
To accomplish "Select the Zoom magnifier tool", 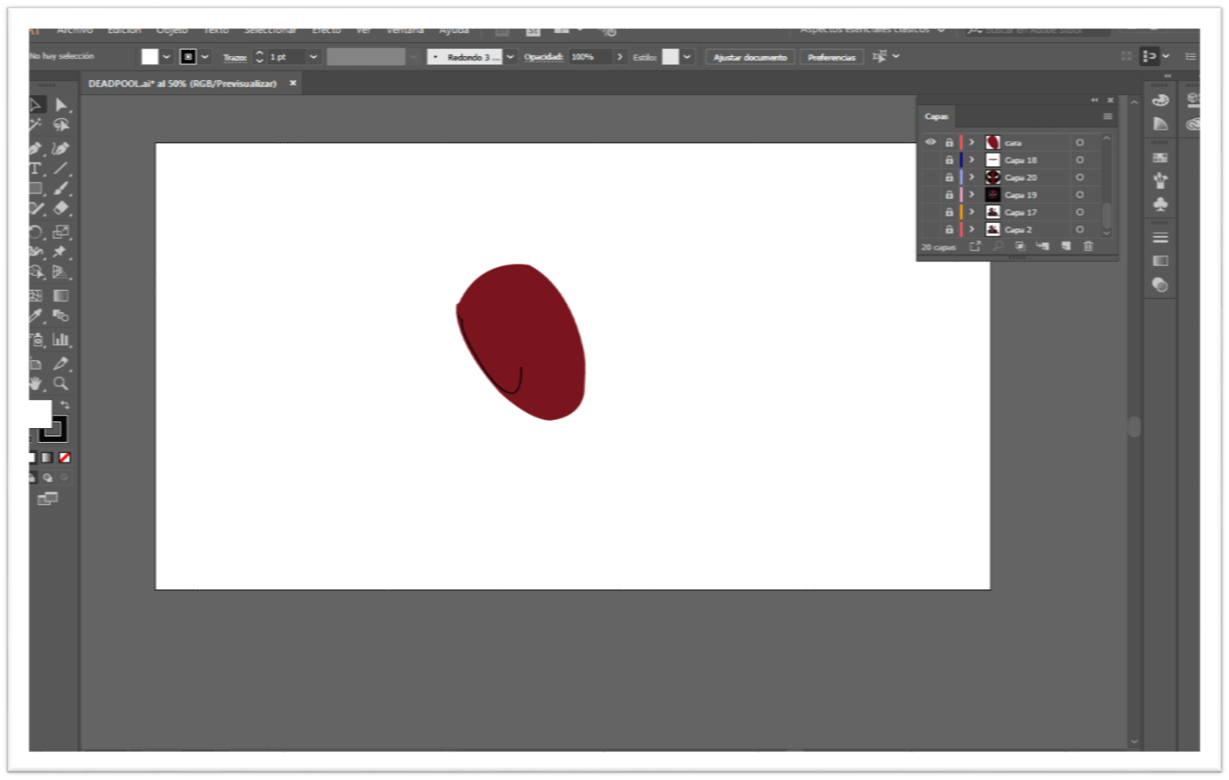I will (61, 383).
